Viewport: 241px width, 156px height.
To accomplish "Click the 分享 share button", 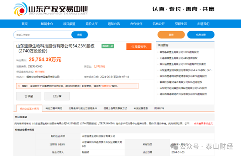I will 57,96.
